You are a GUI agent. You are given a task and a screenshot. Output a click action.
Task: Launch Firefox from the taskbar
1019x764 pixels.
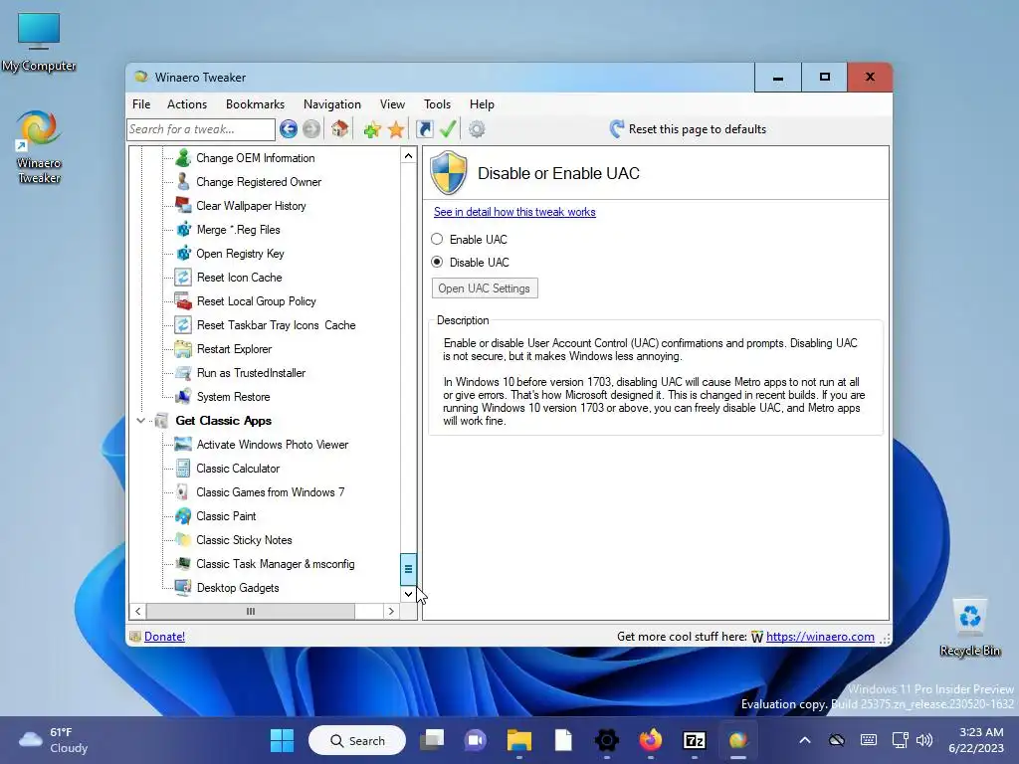click(651, 740)
